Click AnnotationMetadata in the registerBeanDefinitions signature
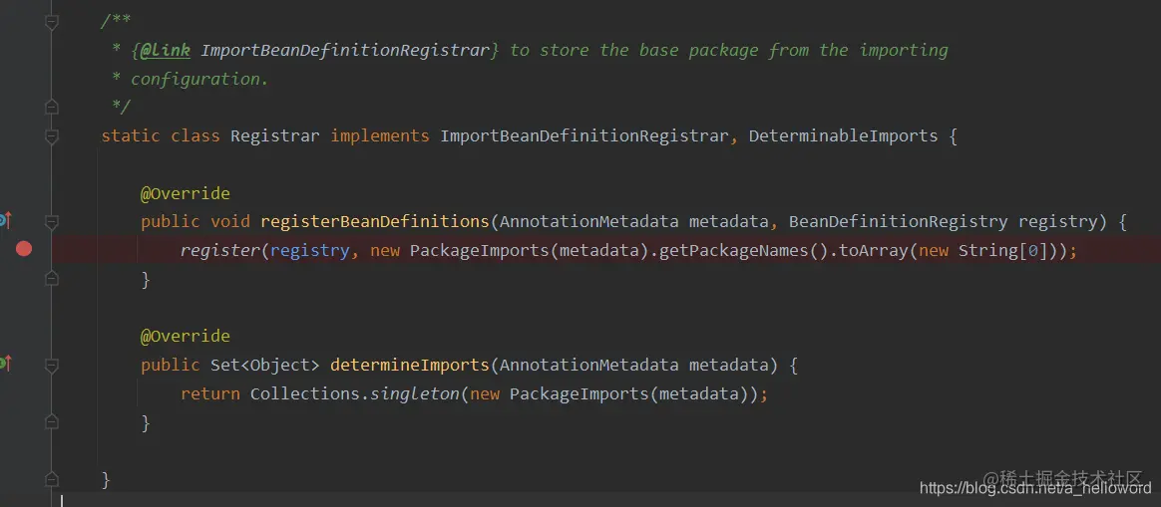Viewport: 1161px width, 507px height. (588, 222)
